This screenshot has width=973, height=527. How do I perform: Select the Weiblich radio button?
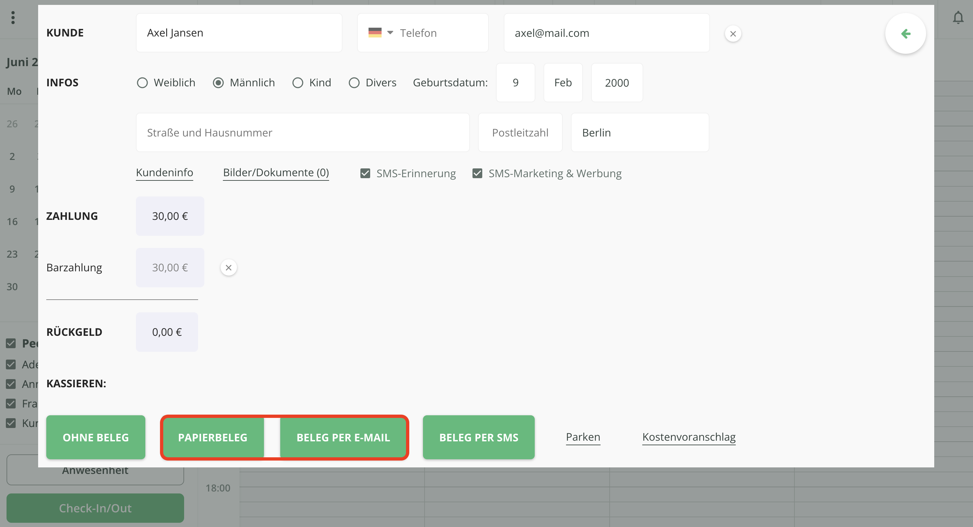pos(142,82)
